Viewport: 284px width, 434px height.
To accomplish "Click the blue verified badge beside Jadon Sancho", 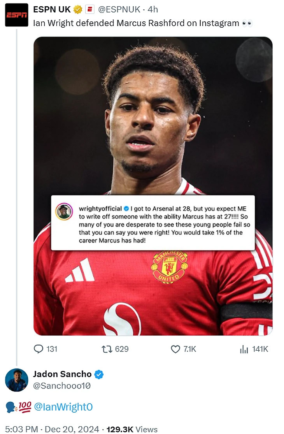I will (99, 374).
